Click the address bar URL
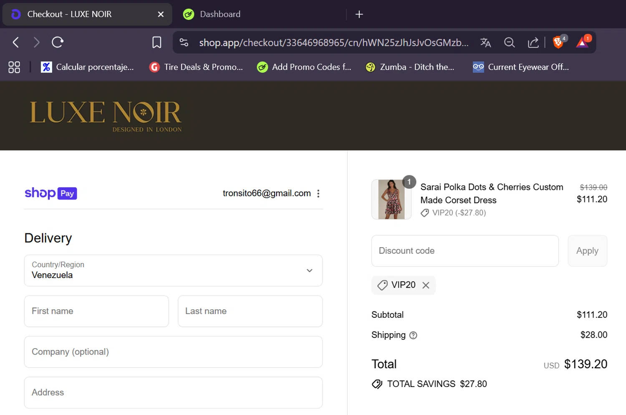Viewport: 626px width, 415px height. (333, 43)
